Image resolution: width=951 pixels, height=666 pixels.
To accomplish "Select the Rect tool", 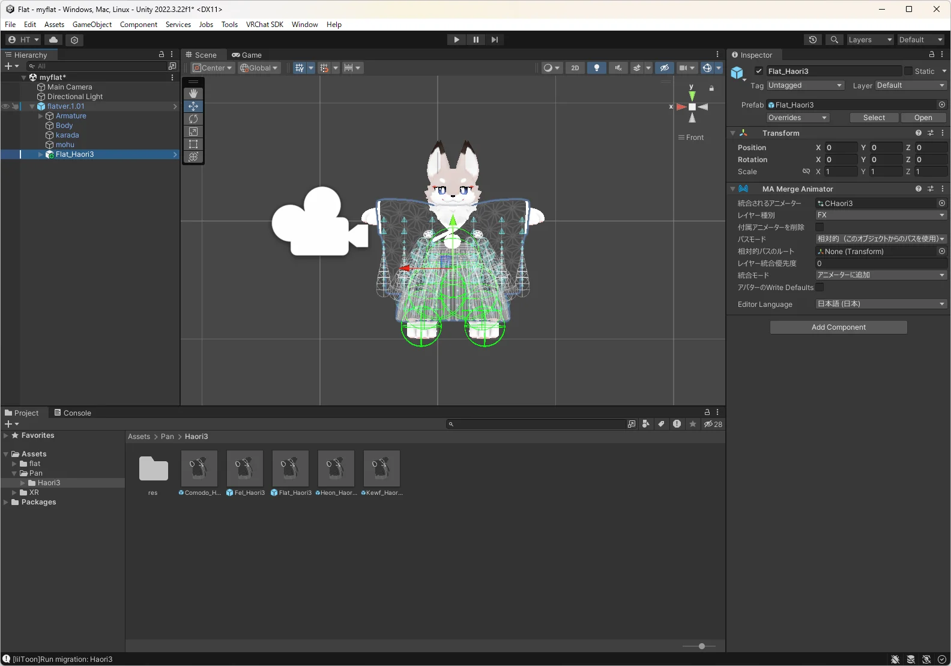I will 193,144.
